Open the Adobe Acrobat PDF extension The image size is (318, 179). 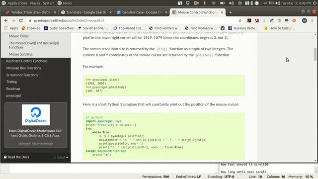pos(249,20)
